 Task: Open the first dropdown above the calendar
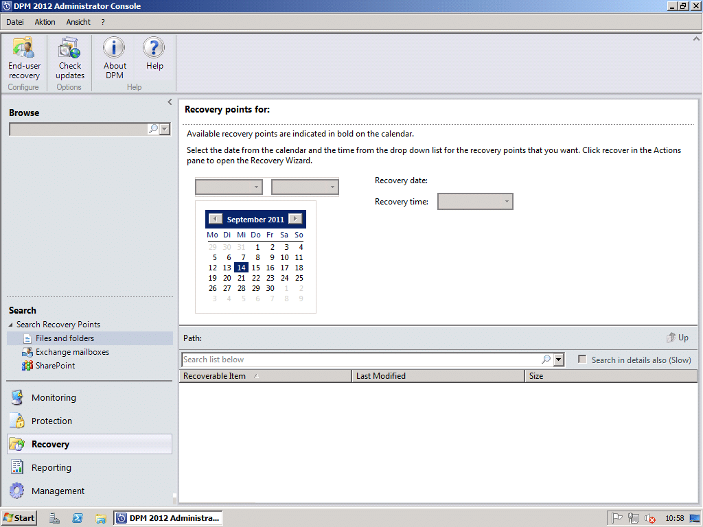[229, 187]
